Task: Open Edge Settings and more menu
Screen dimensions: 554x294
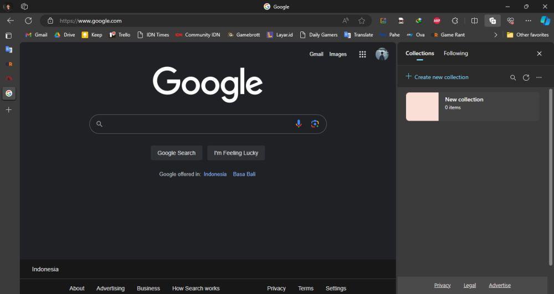Action: click(x=528, y=21)
